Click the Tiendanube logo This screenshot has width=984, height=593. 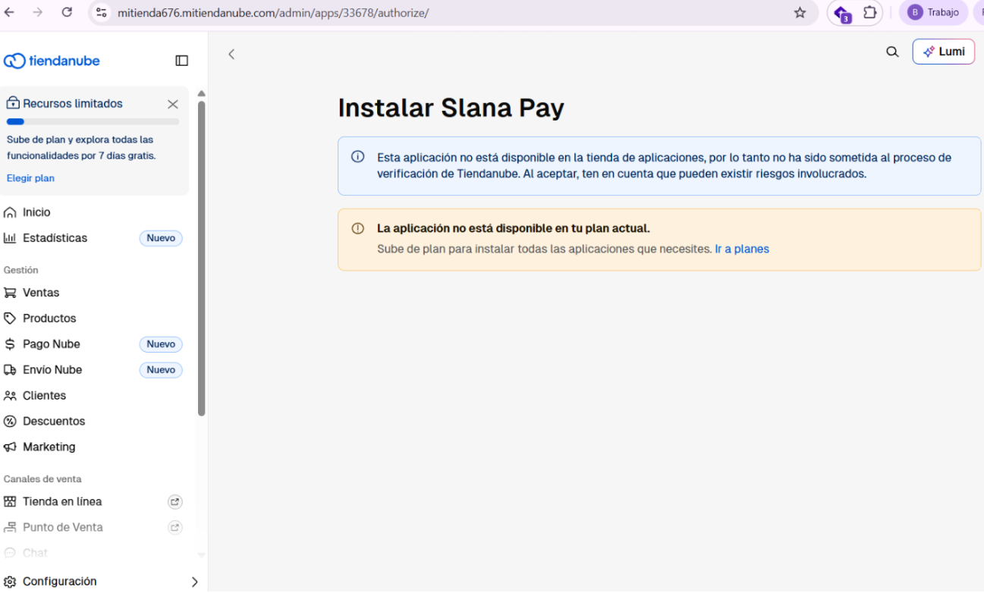point(52,61)
